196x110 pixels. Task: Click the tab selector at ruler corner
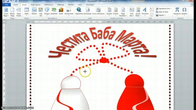[x=4, y=22]
